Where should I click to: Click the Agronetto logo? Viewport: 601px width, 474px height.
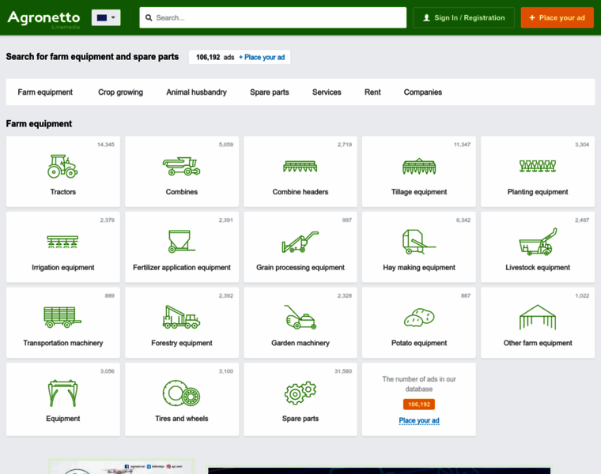[x=43, y=17]
